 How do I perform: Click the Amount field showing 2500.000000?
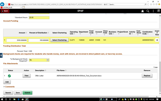tap(17, 40)
